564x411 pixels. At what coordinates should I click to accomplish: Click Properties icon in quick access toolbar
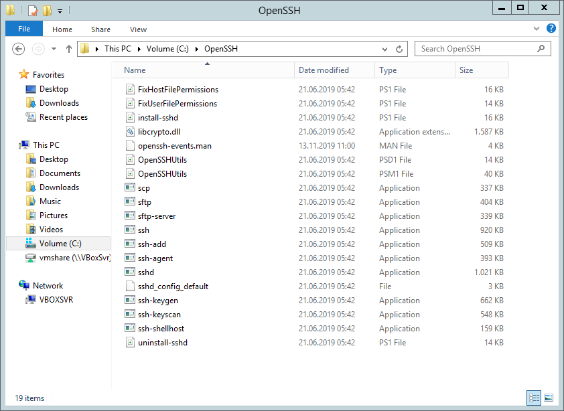pos(33,11)
